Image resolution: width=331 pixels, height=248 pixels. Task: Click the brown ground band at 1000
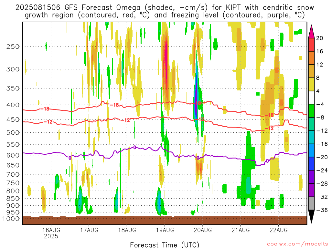[x=165, y=220]
